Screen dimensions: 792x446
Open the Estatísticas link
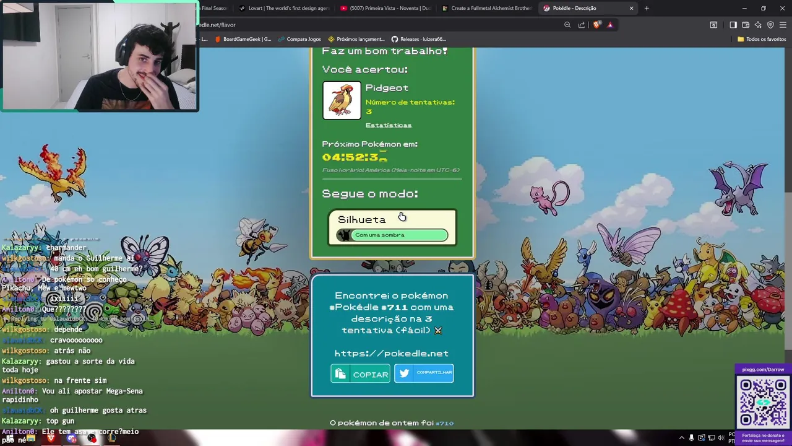click(x=388, y=125)
